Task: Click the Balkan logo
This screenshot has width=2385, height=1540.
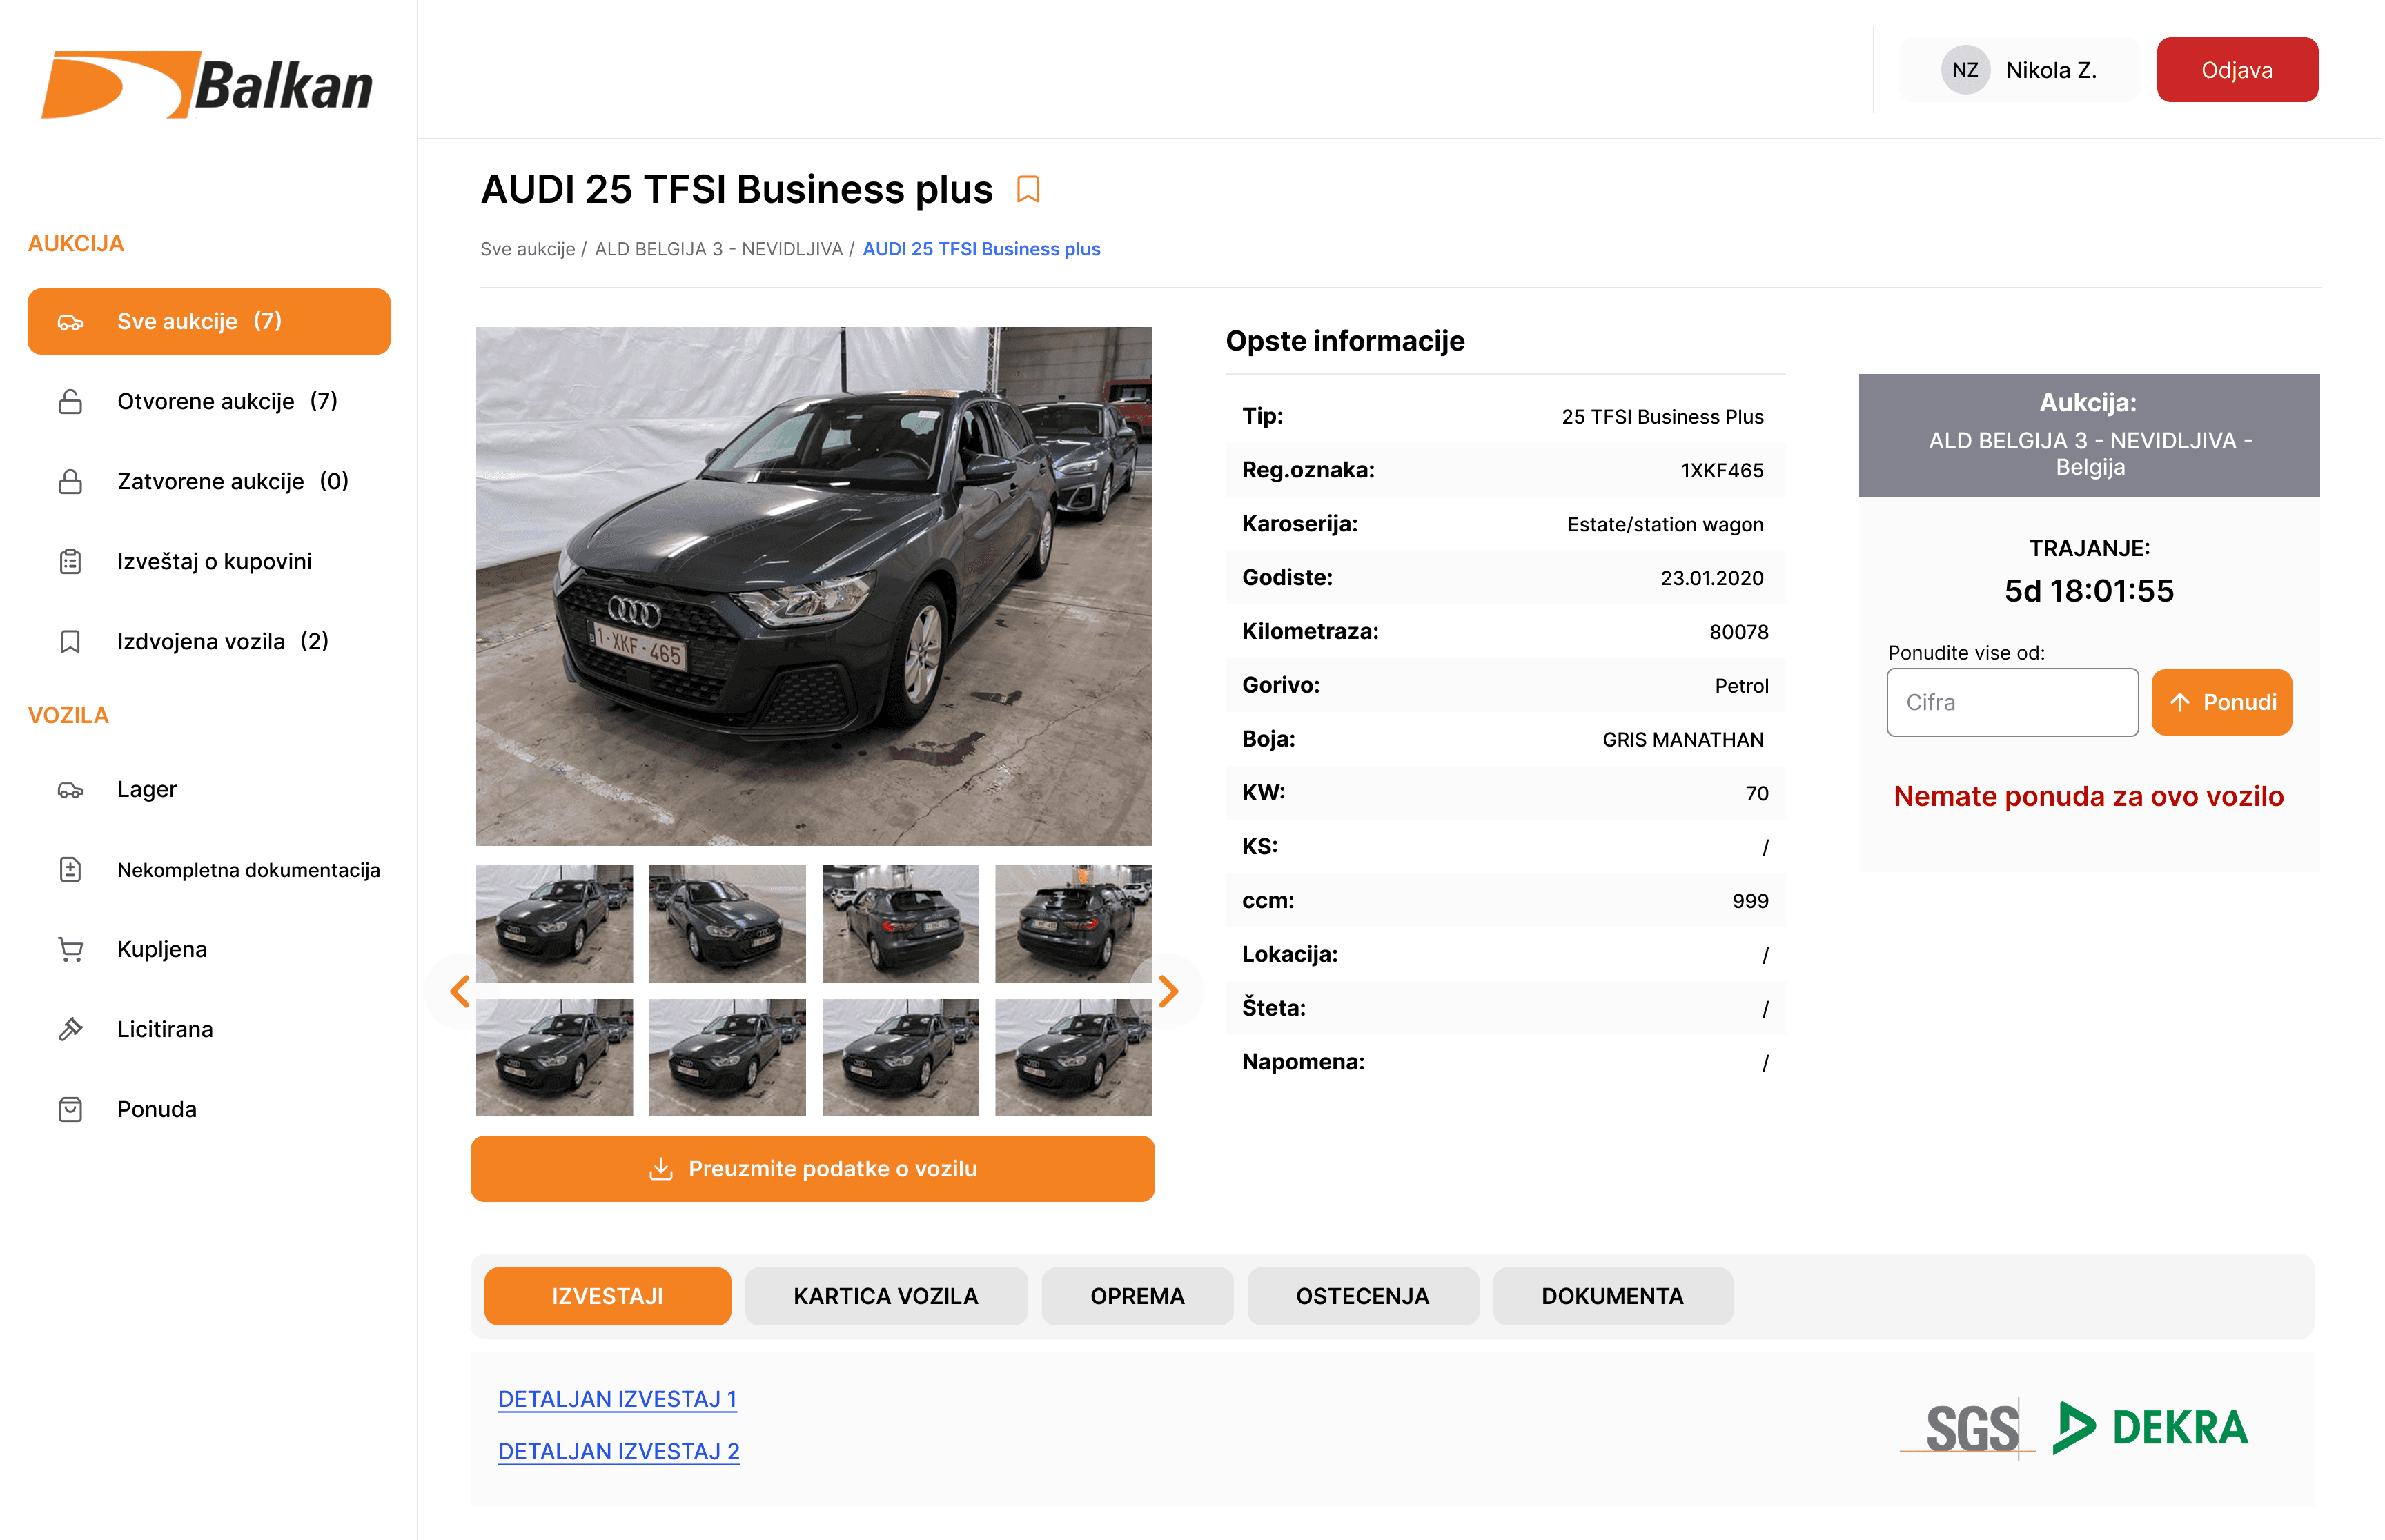Action: coord(207,85)
